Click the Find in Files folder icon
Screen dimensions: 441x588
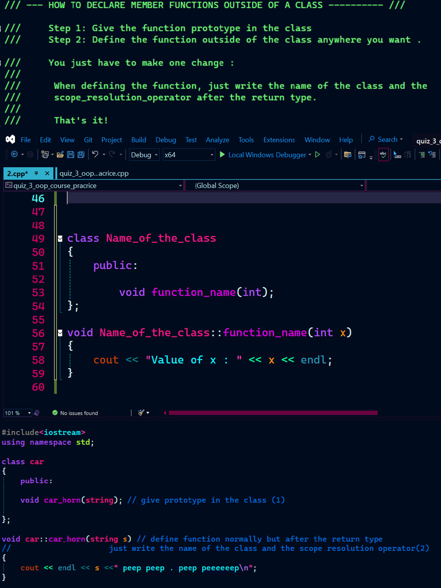347,154
